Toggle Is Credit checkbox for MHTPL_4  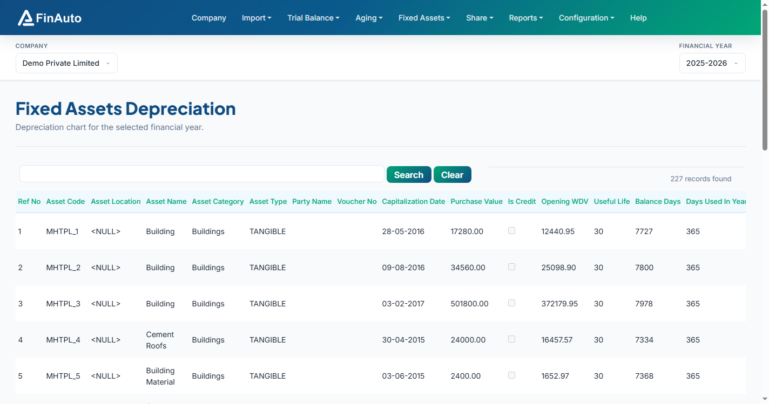511,339
